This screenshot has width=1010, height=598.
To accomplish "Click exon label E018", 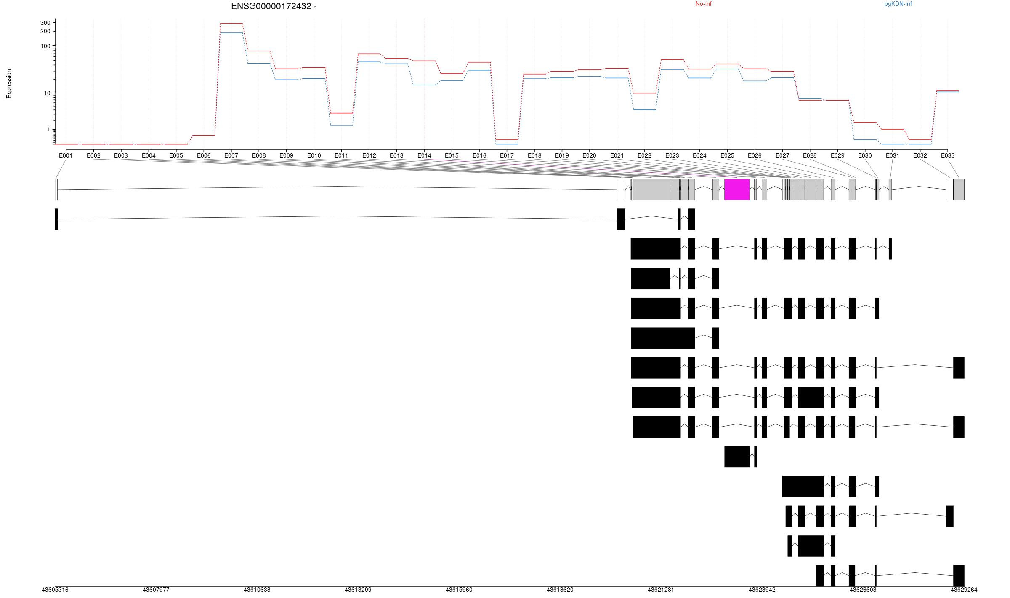I will coord(534,155).
